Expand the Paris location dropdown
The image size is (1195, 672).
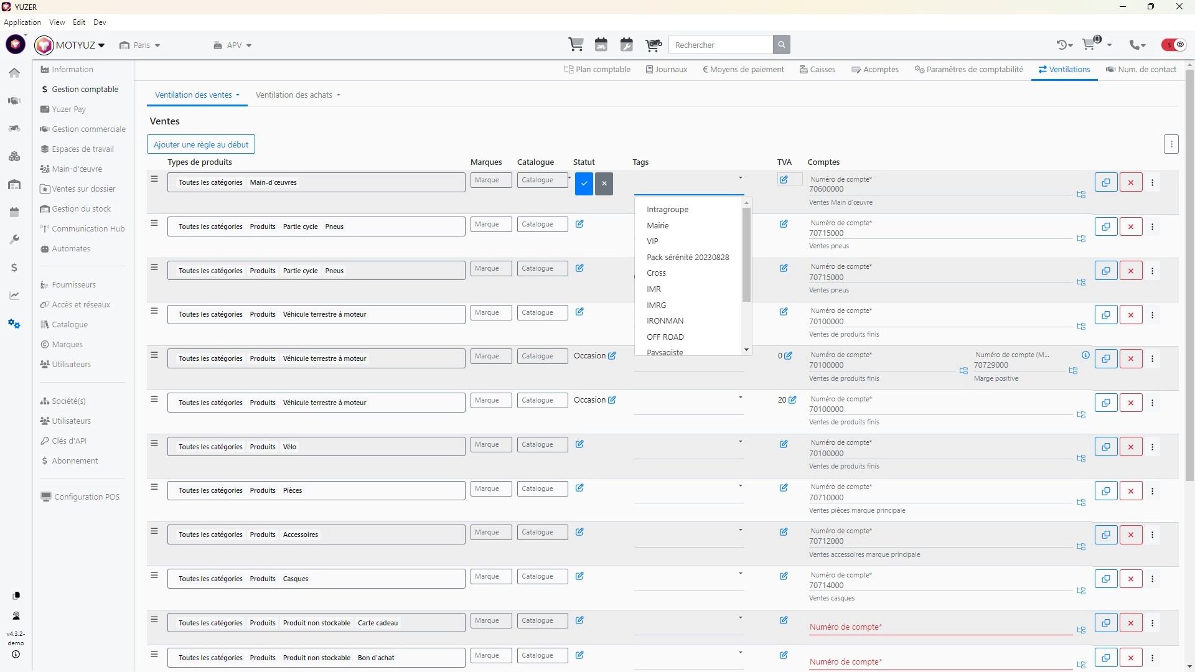[x=141, y=45]
